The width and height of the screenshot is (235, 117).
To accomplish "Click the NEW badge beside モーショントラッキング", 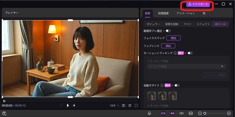I will pos(181,53).
